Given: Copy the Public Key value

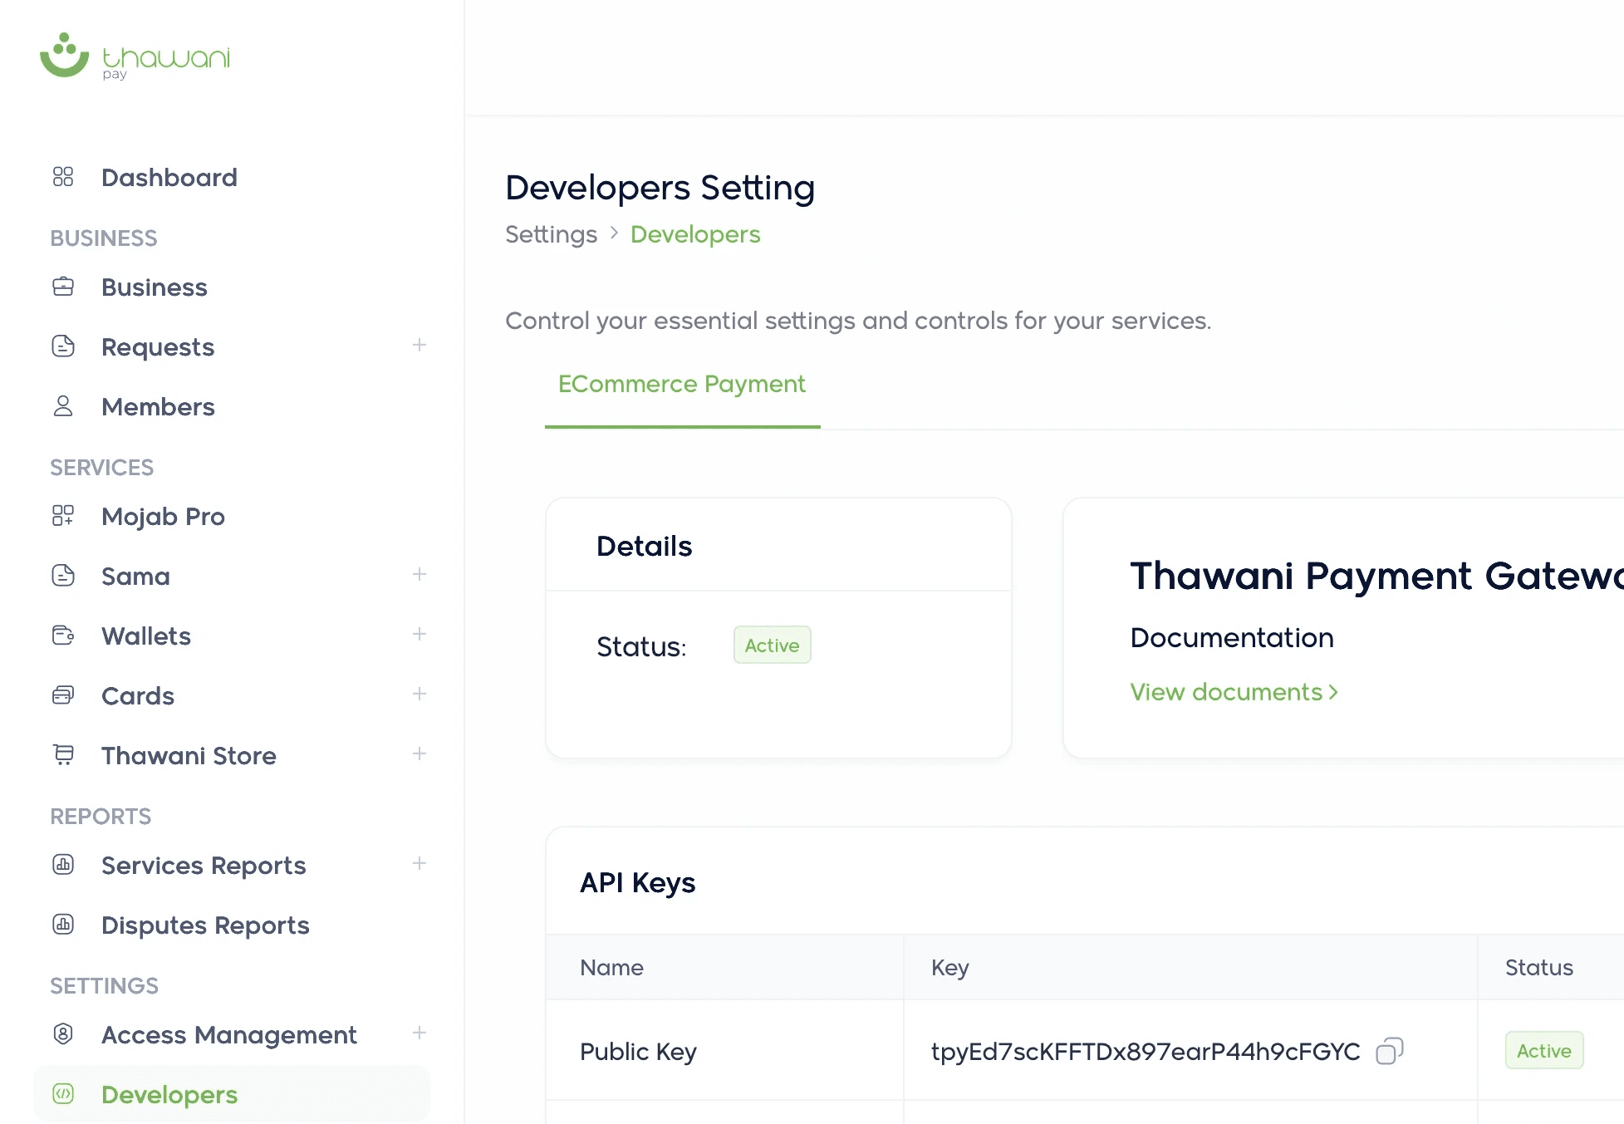Looking at the screenshot, I should (1390, 1051).
